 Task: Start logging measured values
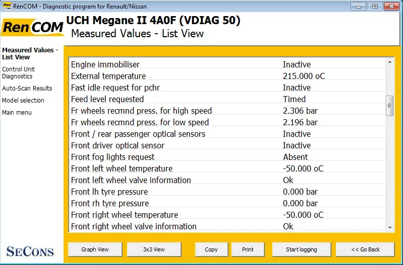click(302, 249)
